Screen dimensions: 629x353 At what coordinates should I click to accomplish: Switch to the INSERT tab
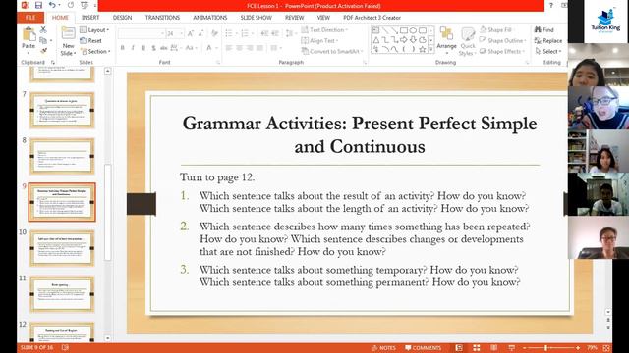click(90, 18)
